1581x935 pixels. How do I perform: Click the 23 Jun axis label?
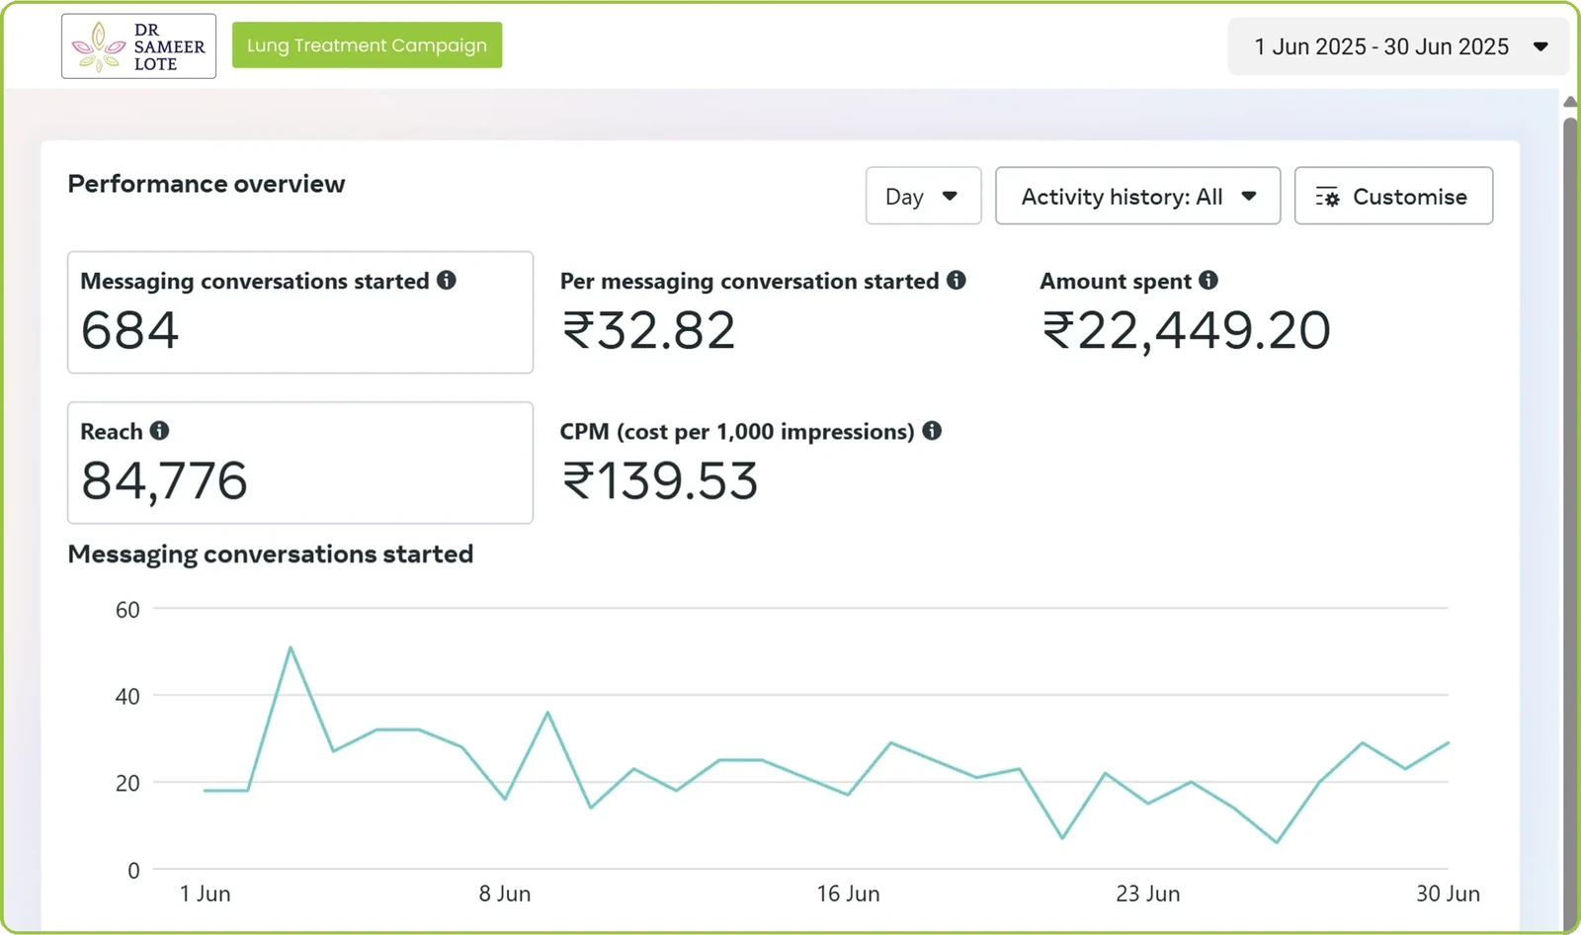[x=1148, y=893]
